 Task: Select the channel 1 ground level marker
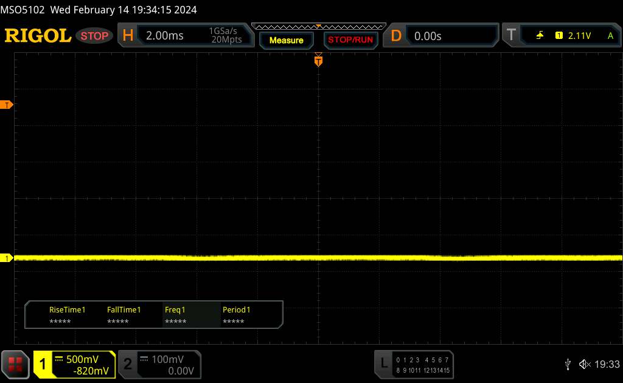click(x=6, y=258)
